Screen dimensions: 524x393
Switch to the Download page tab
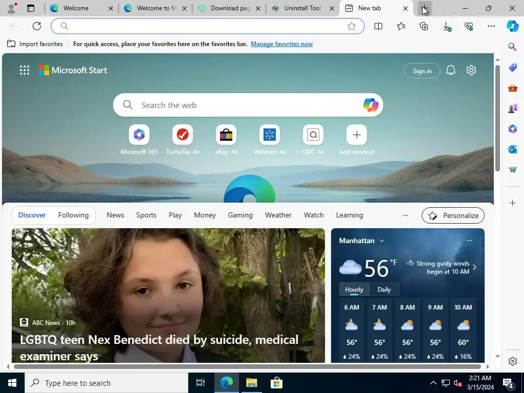click(x=230, y=8)
